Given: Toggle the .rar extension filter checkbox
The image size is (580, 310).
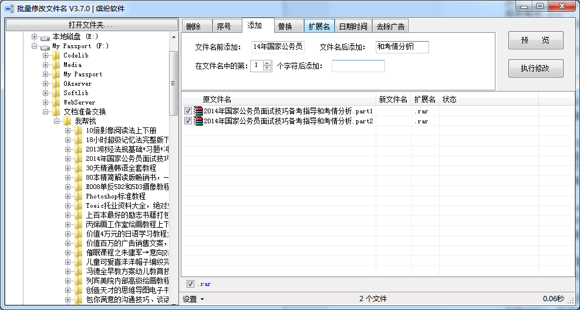Looking at the screenshot, I should coord(190,284).
